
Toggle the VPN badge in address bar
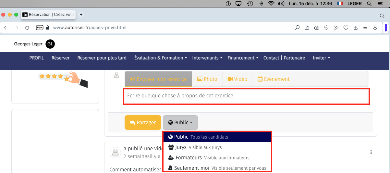(x=40, y=28)
